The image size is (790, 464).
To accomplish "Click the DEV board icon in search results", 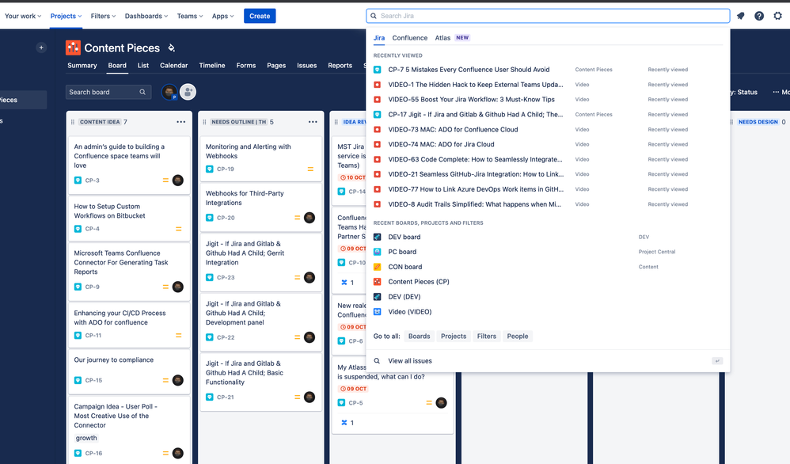I will click(x=377, y=237).
